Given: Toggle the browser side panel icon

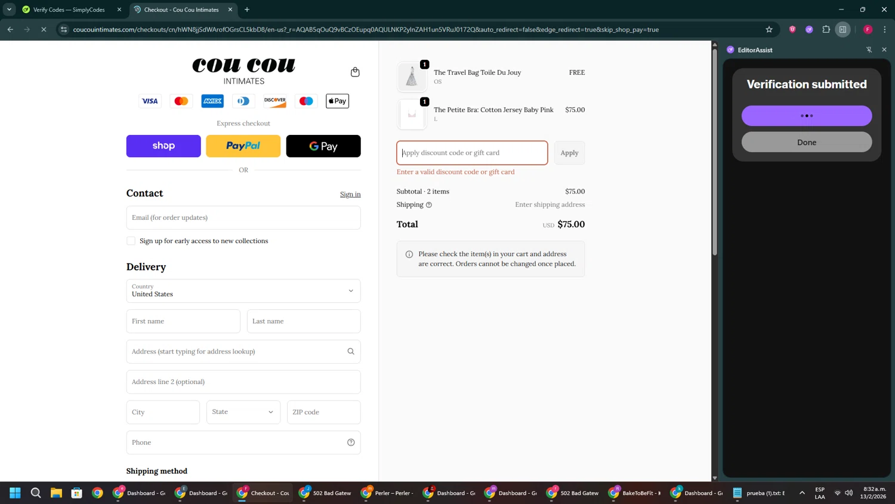Looking at the screenshot, I should pos(842,29).
